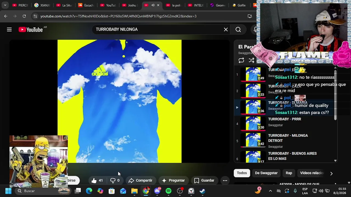Launch Microsoft Edge from taskbar
This screenshot has height=197, width=351.
tap(89, 191)
